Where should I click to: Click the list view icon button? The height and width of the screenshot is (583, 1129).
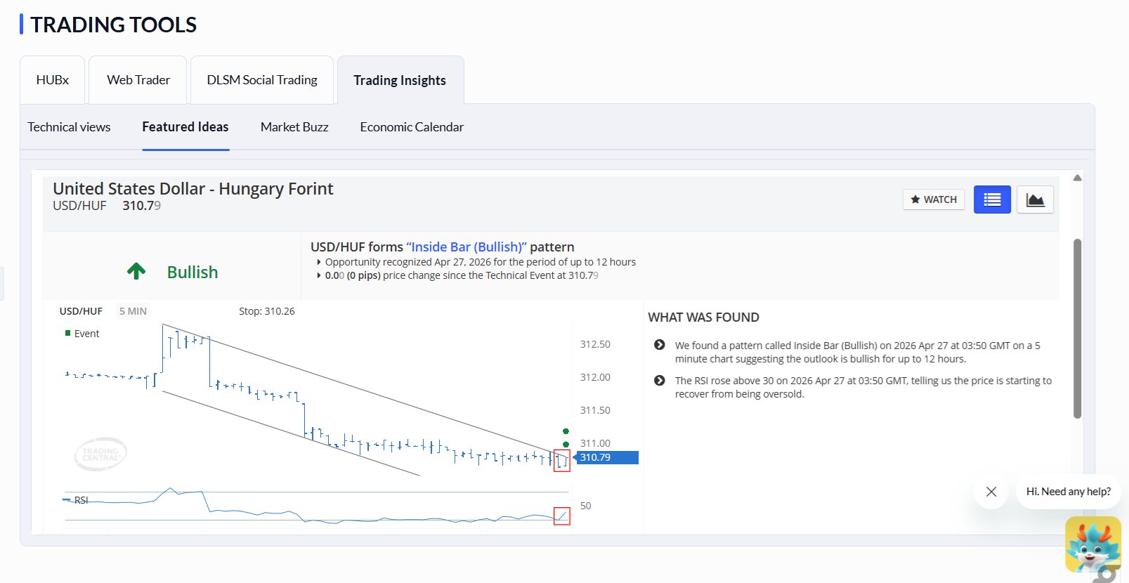point(992,199)
